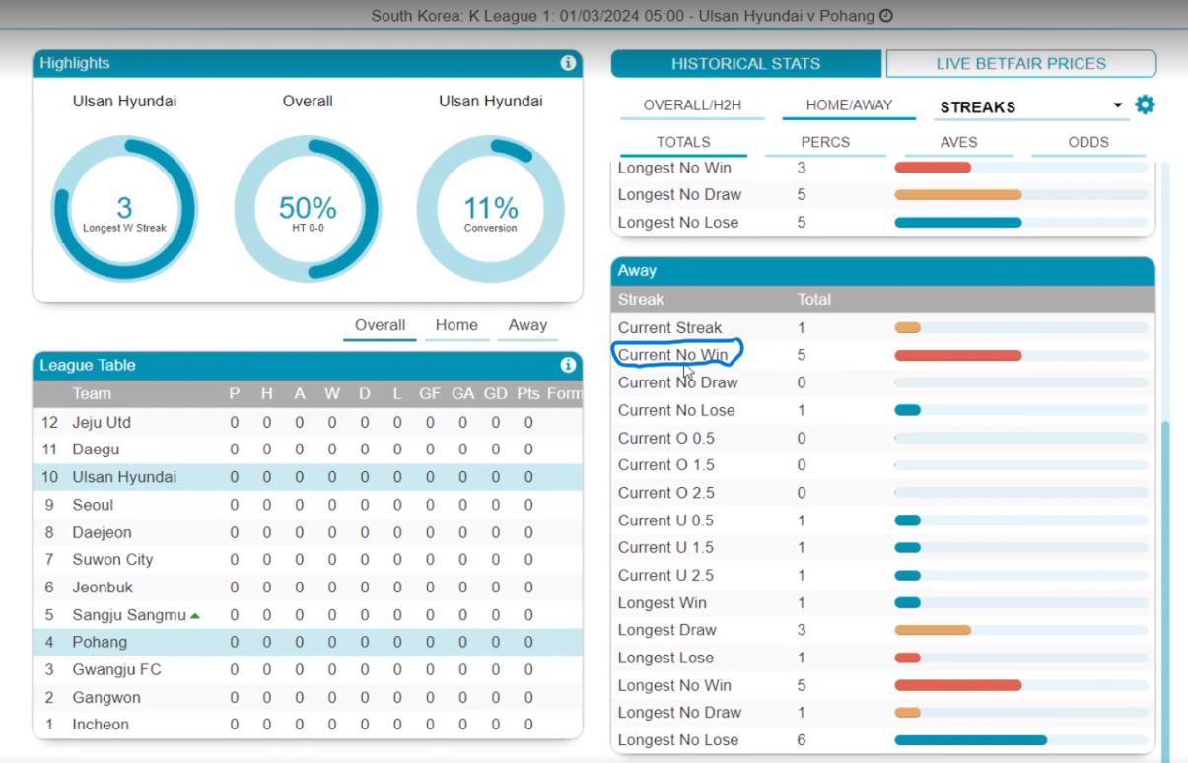
Task: Show the Home league table view
Action: click(x=456, y=325)
